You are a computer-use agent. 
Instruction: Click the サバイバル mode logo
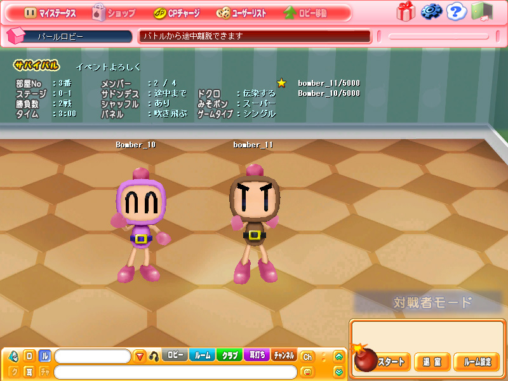[36, 65]
